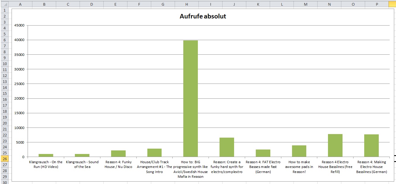Select the "Reason 4: FAT Electro Basses" bar

pos(263,153)
